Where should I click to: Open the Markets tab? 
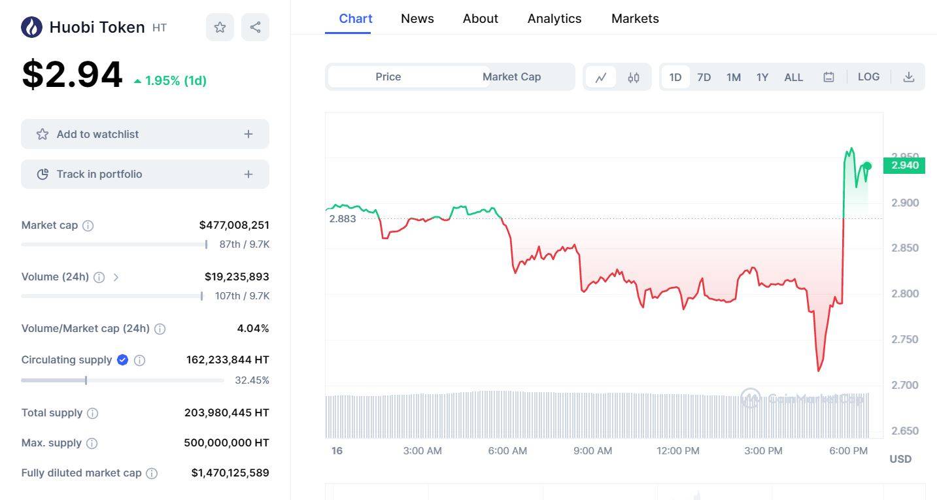click(x=635, y=18)
